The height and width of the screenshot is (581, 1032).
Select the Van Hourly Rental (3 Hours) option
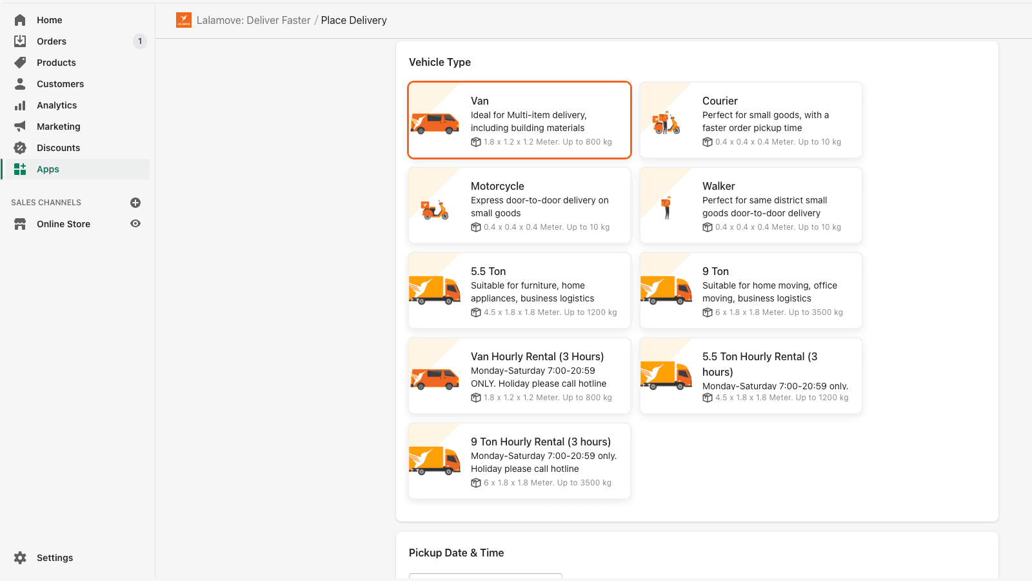click(x=519, y=376)
